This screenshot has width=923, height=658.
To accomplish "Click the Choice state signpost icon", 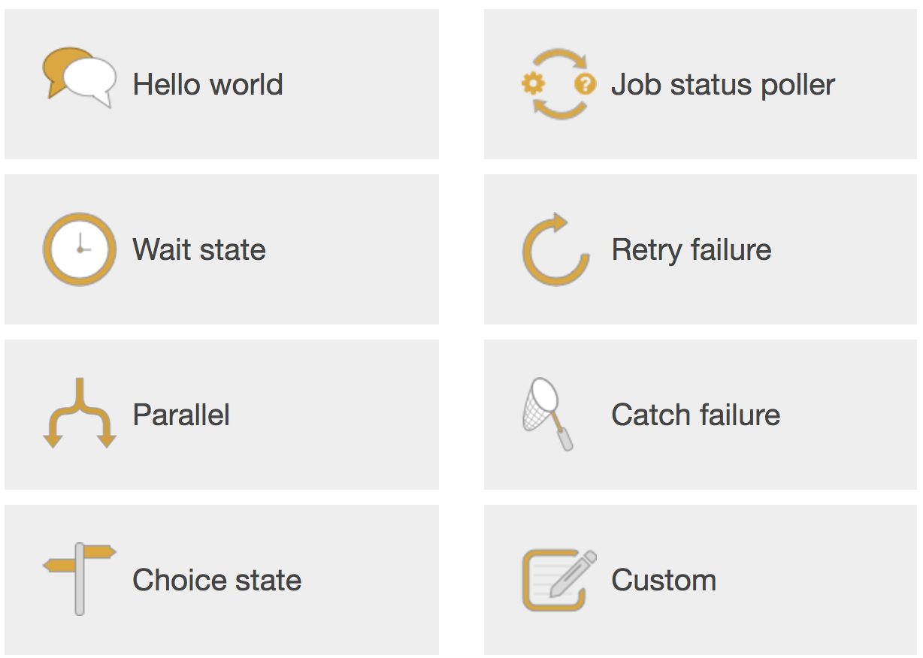I will [x=79, y=579].
